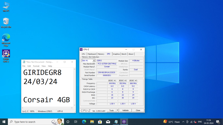Maximize the Notepad window
The image size is (223, 125).
coord(65,62)
